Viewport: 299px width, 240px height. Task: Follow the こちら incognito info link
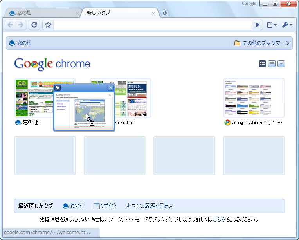coord(219,219)
